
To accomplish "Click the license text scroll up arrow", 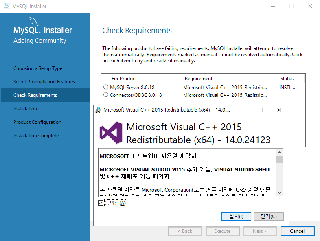I will [279, 153].
